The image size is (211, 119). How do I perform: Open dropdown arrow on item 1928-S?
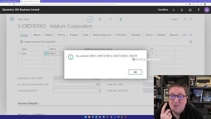pos(60,54)
